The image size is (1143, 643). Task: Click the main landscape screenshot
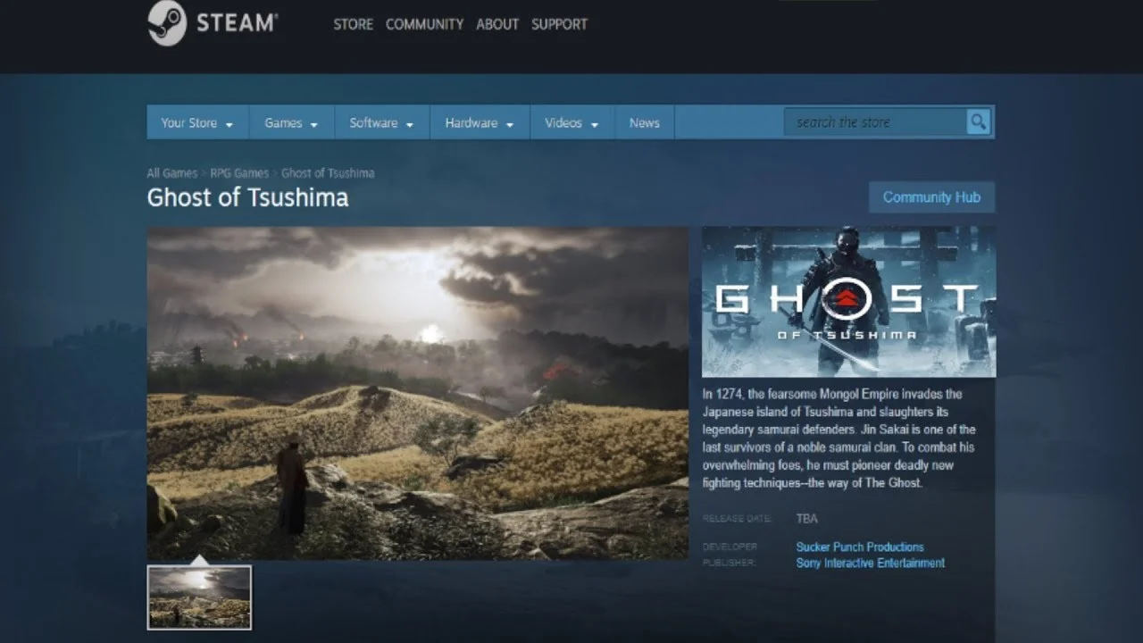[x=418, y=393]
